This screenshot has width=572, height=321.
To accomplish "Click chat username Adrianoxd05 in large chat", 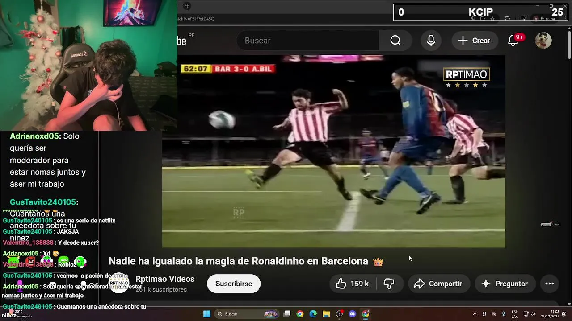I will (35, 136).
